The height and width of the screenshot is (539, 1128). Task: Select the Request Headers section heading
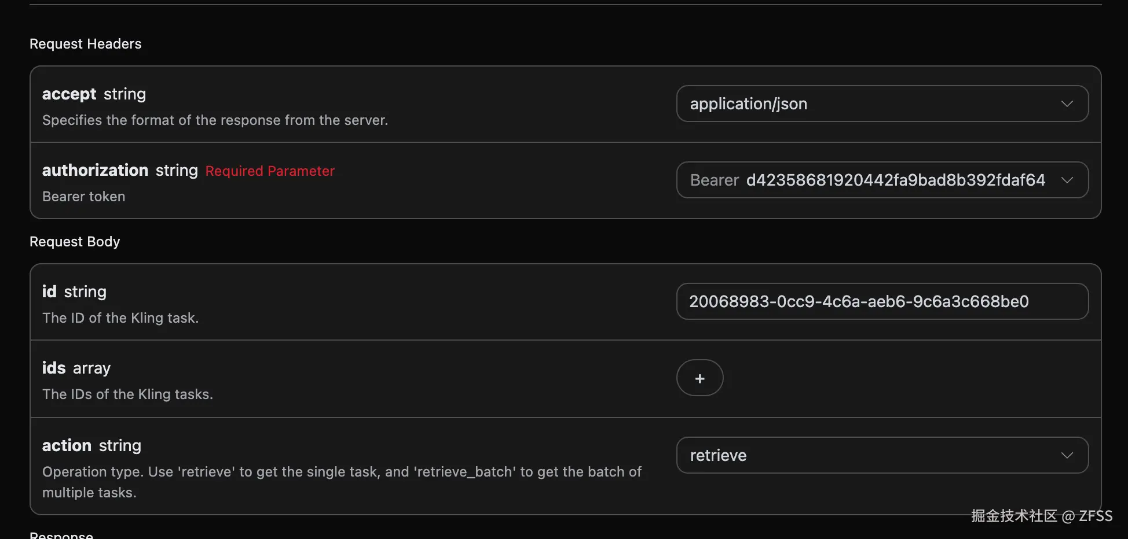(x=85, y=44)
